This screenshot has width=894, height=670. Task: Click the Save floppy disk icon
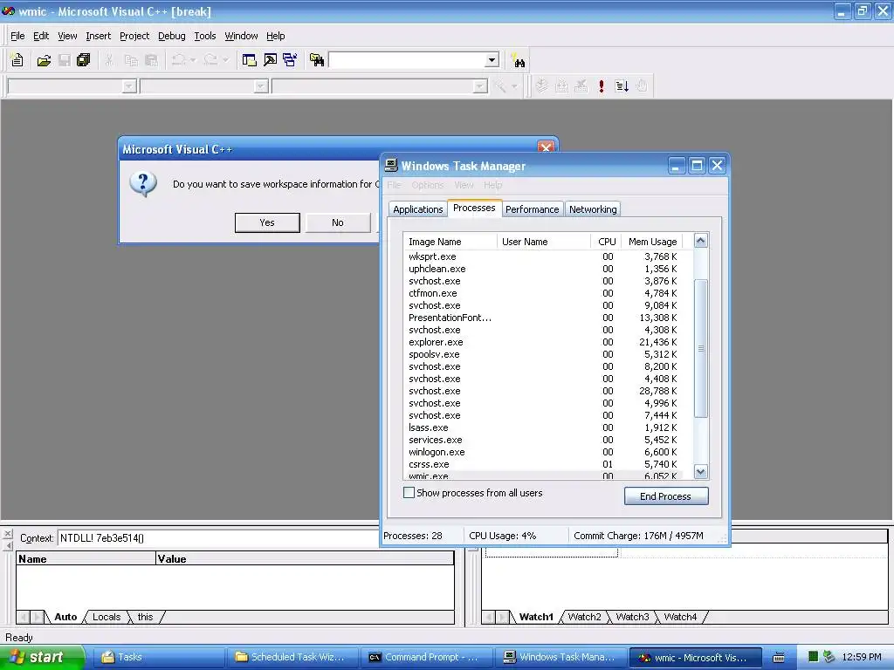pyautogui.click(x=65, y=60)
